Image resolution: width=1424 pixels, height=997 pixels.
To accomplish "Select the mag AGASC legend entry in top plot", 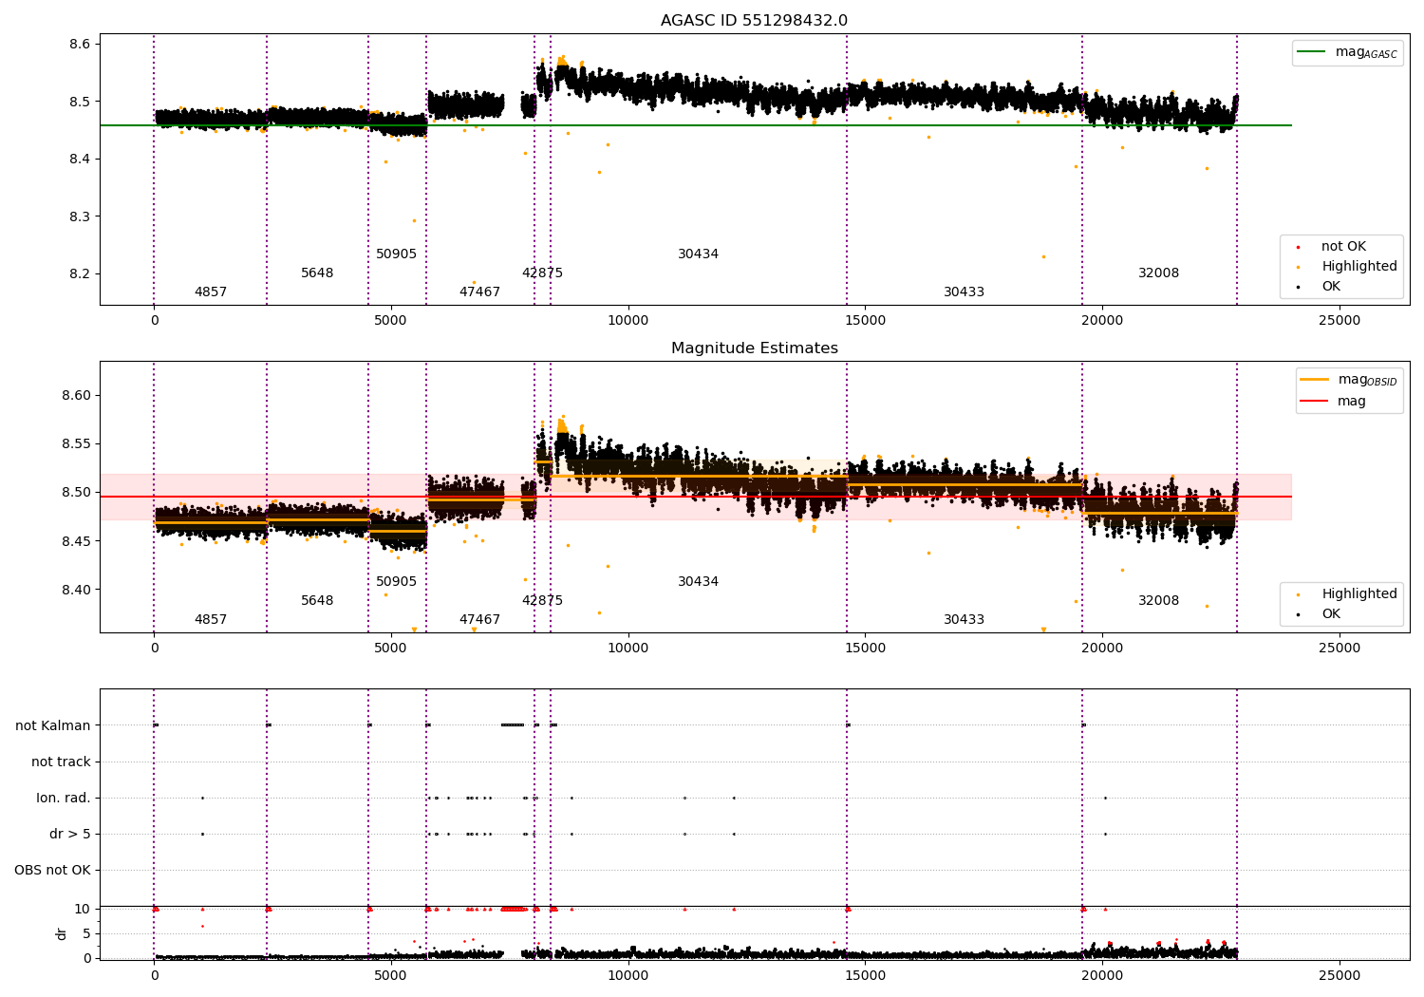I will click(x=1347, y=52).
